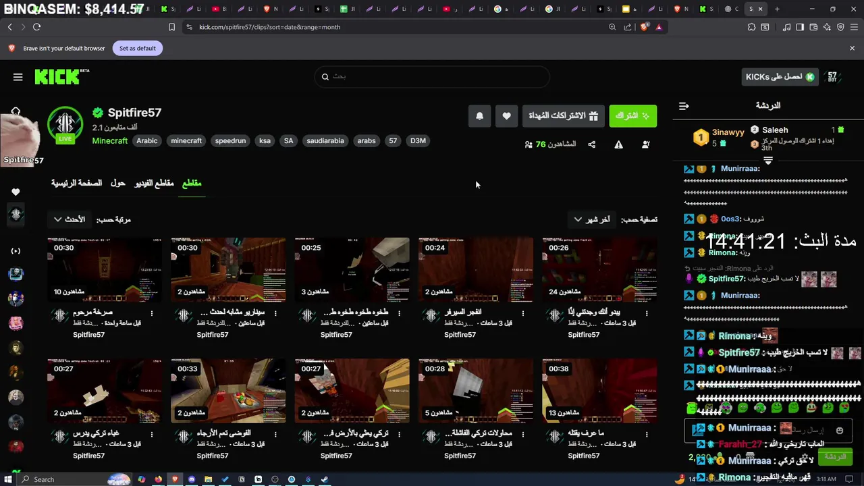Open Brave VPN shield icon
The image size is (864, 486).
(x=840, y=27)
